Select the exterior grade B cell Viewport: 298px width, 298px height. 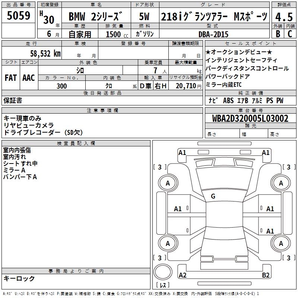coord(278,34)
